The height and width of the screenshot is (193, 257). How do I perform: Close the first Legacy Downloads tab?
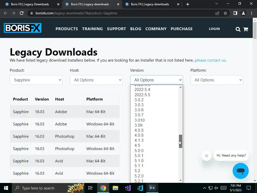(58, 4)
